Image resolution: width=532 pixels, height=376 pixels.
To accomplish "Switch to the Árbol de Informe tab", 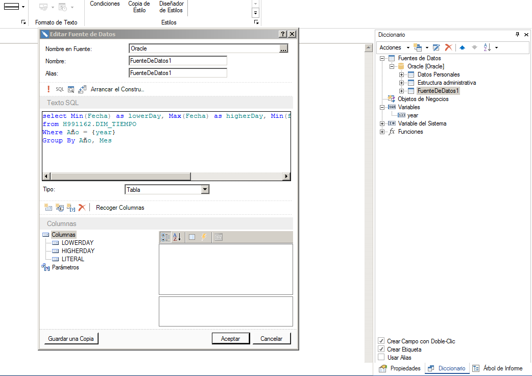I will 498,368.
